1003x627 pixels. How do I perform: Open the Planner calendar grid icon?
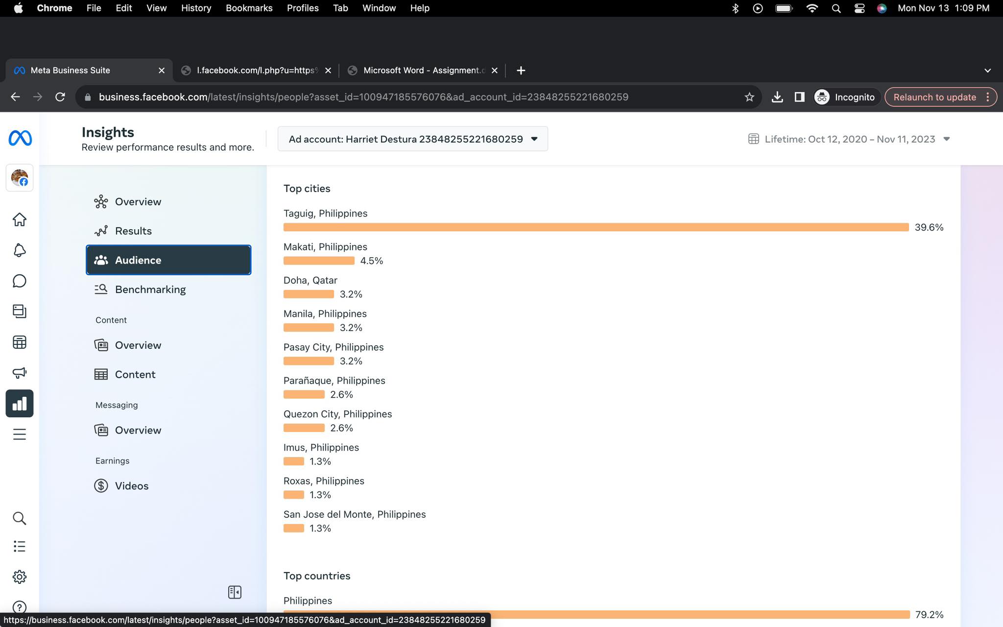pos(19,342)
